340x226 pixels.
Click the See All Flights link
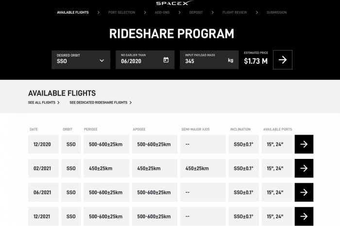(x=42, y=103)
